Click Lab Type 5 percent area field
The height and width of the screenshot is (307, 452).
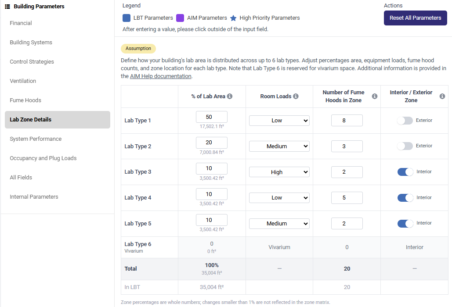212,220
